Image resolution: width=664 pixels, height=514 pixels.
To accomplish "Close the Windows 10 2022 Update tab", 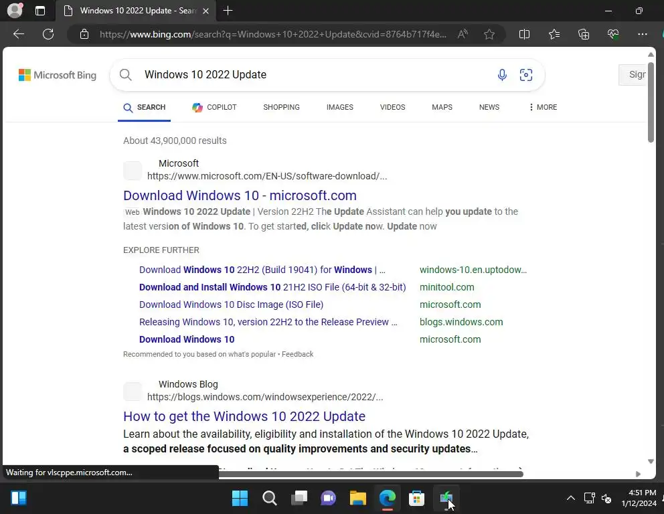I will 205,11.
